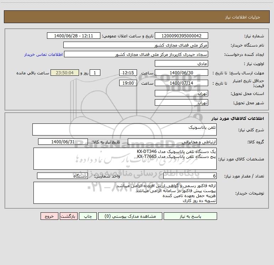The image size is (274, 265).
Task: Click the 'حداقل تاریخ اعتبار قیمت:' label
Action: tap(248, 83)
